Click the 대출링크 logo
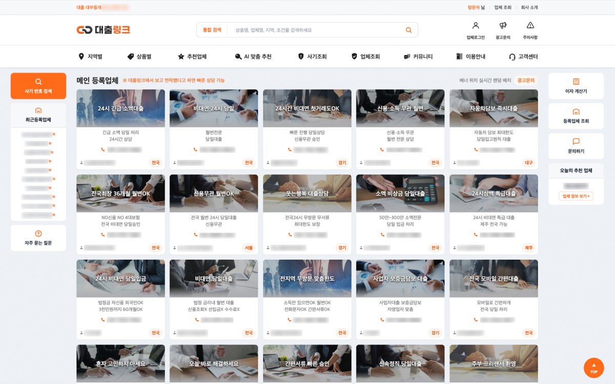Image resolution: width=615 pixels, height=384 pixels. click(x=103, y=30)
